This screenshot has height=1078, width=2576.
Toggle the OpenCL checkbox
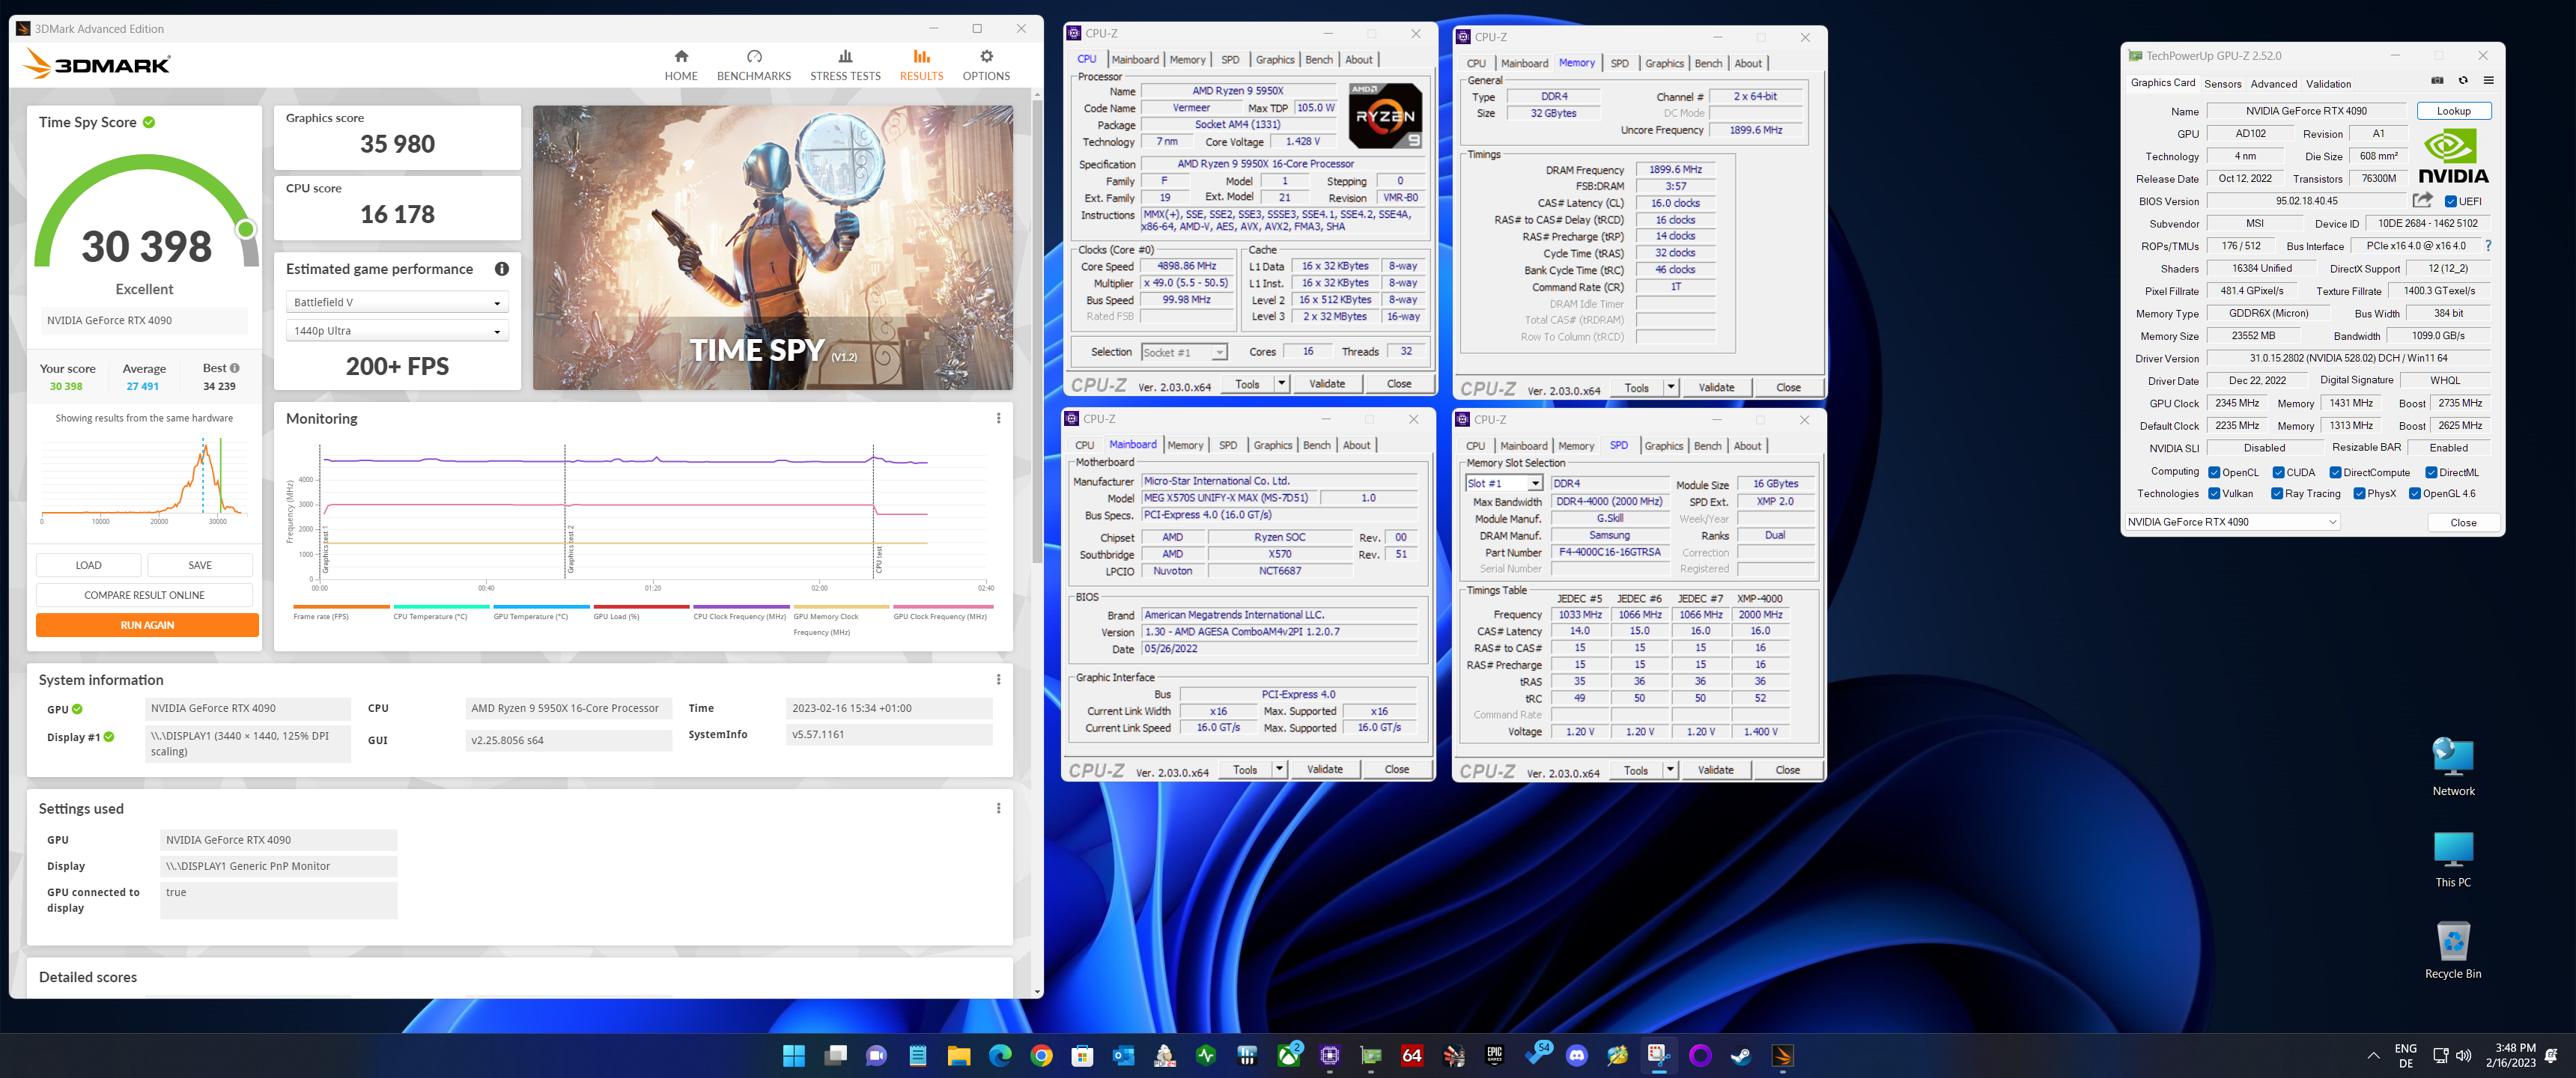(2214, 472)
